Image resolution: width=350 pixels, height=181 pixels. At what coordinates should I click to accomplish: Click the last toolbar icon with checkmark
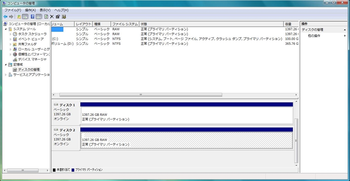coord(64,16)
